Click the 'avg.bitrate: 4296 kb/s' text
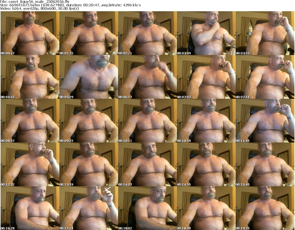Image resolution: width=295 pixels, height=230 pixels. (121, 5)
